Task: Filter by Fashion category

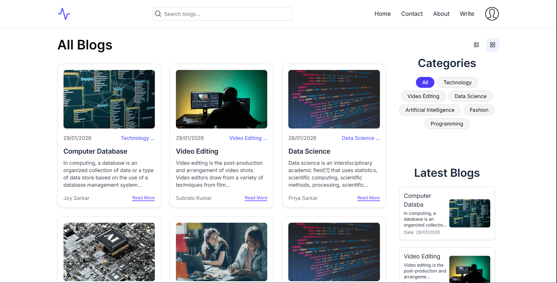Action: click(479, 110)
